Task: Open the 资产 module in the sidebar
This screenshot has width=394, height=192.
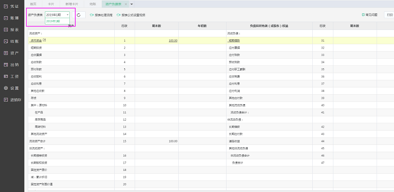Action: coord(12,53)
